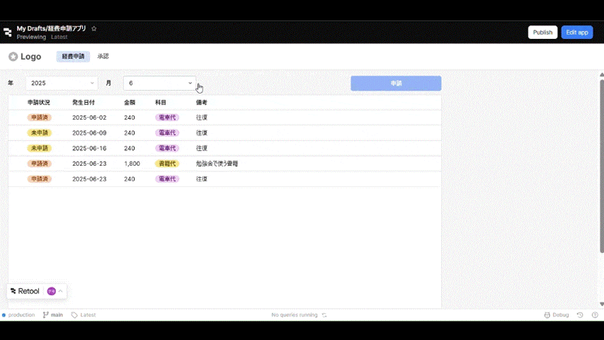
Task: Sort by the 申請状況 column header
Action: (38, 103)
